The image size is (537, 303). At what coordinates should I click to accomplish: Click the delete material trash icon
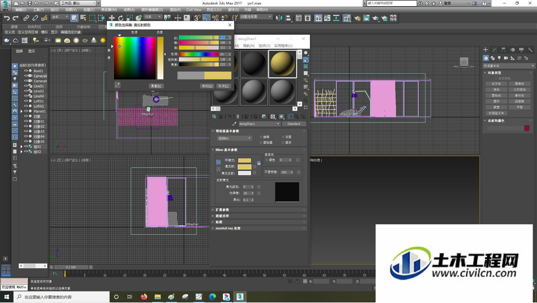[x=238, y=116]
